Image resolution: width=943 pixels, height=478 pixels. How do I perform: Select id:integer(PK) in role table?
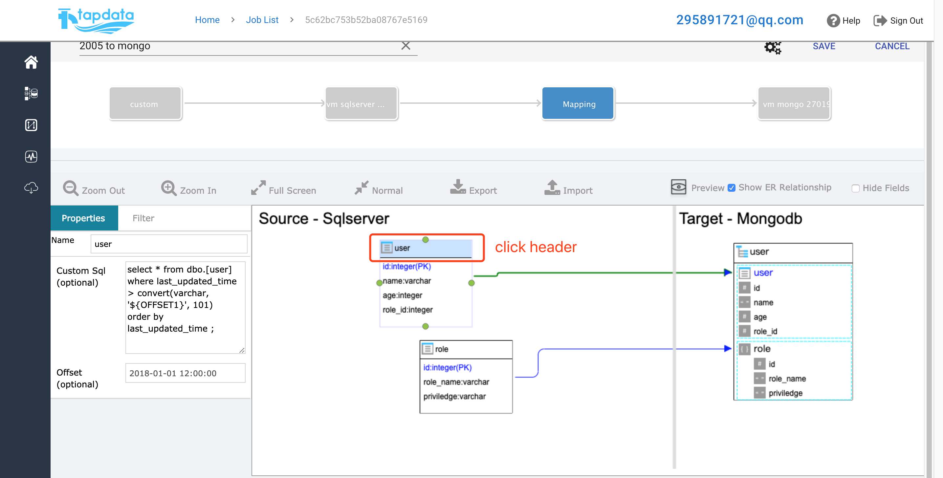point(447,367)
